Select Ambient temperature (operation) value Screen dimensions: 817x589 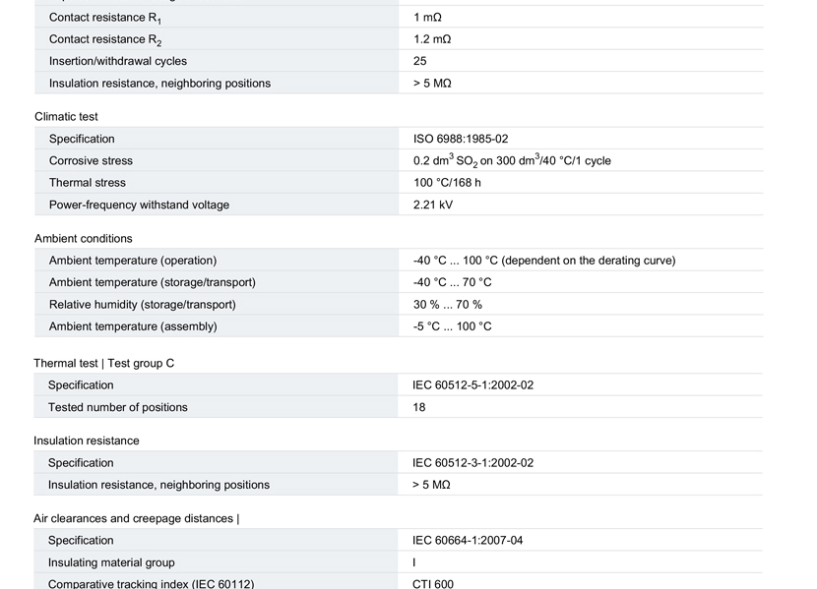click(x=544, y=261)
